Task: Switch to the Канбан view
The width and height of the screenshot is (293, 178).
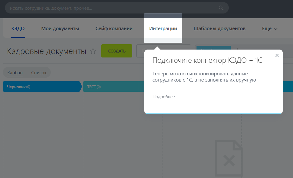Action: pos(15,73)
